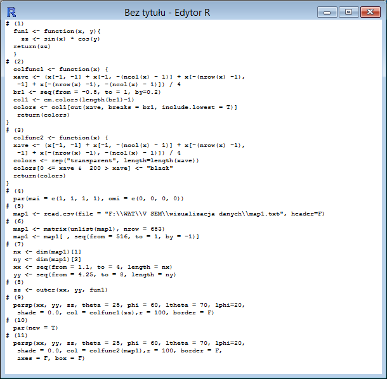Minimize the Edytor R window
387x379 pixels.
(x=329, y=11)
